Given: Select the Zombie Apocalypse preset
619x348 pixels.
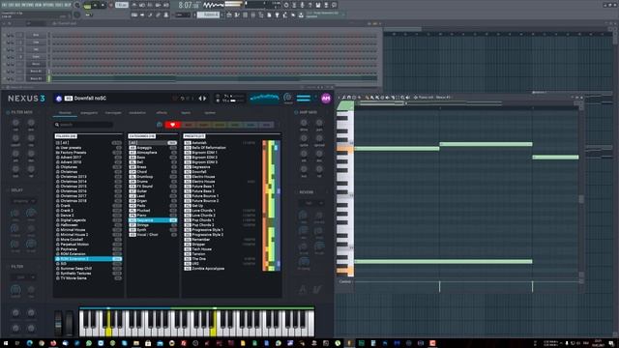Looking at the screenshot, I should tap(208, 269).
